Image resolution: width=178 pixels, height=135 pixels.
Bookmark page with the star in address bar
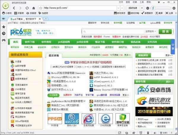click(x=41, y=8)
